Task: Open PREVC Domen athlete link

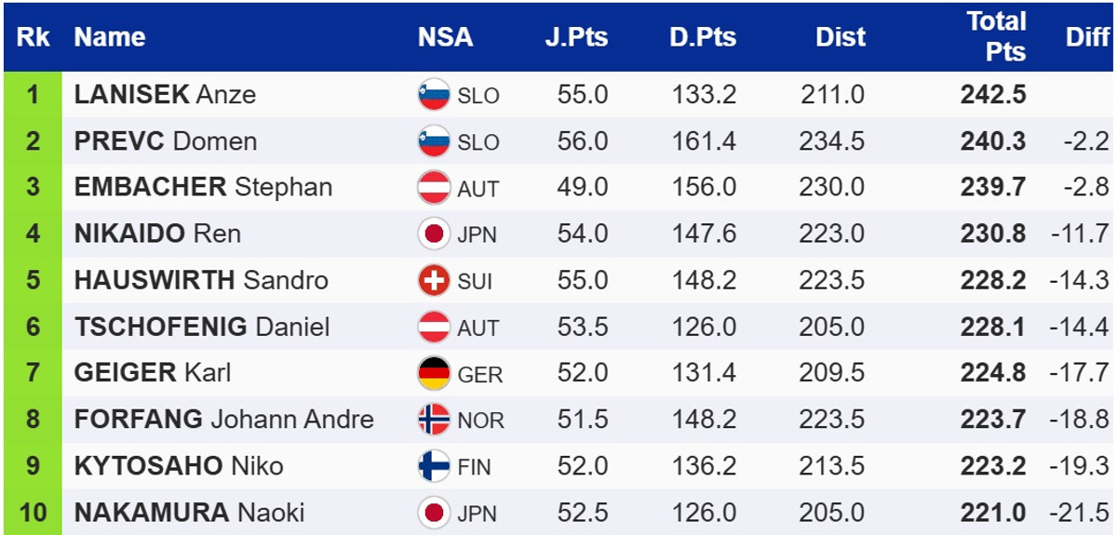Action: coord(166,141)
